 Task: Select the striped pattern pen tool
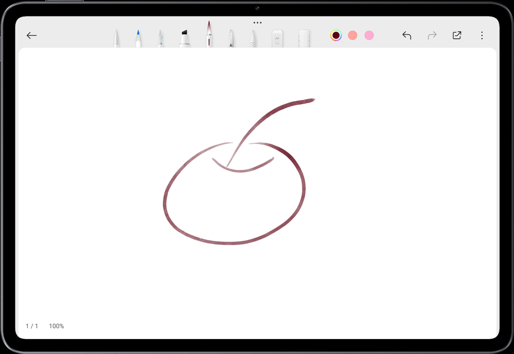[253, 39]
